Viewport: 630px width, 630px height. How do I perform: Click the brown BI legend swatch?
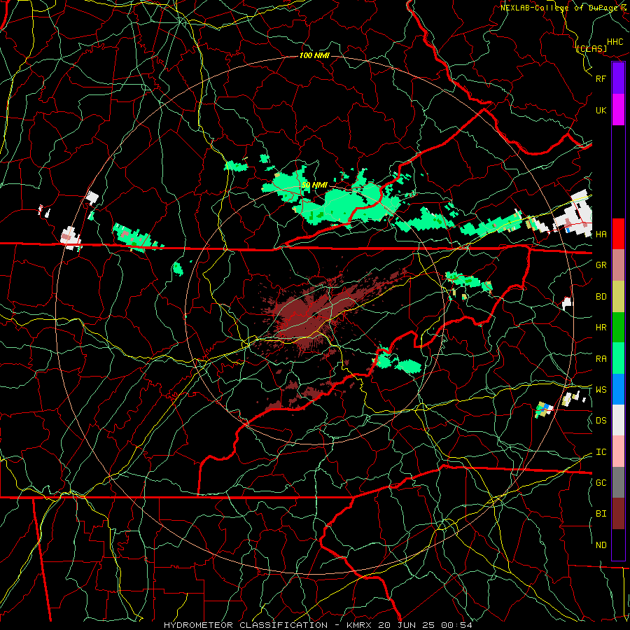point(618,514)
